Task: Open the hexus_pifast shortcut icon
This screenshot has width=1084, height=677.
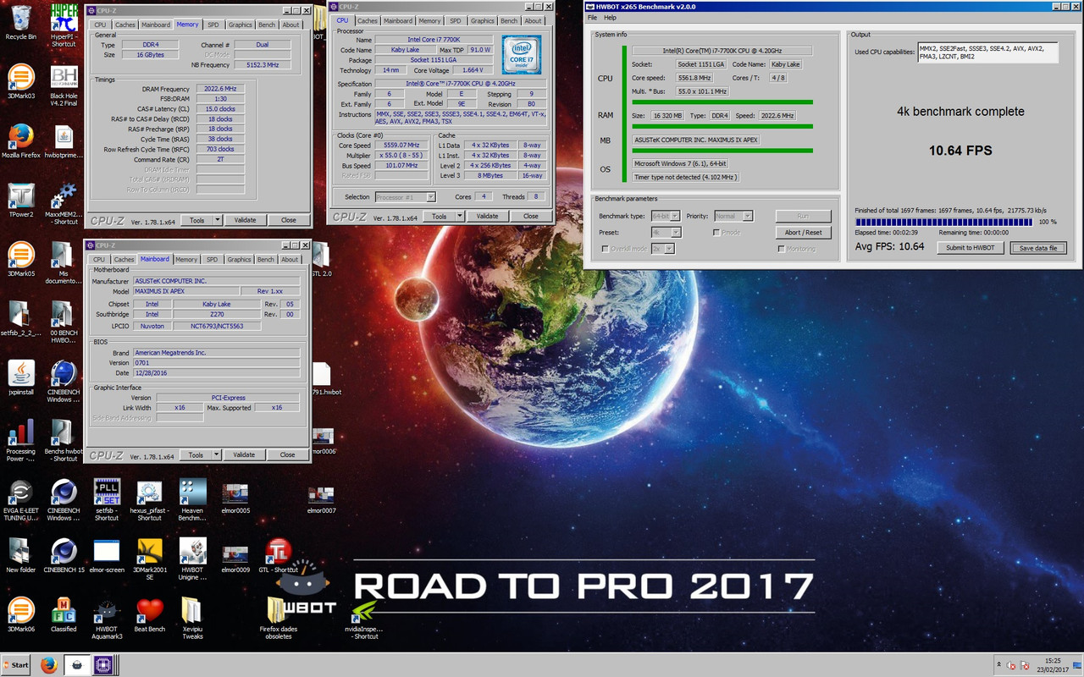Action: tap(150, 500)
